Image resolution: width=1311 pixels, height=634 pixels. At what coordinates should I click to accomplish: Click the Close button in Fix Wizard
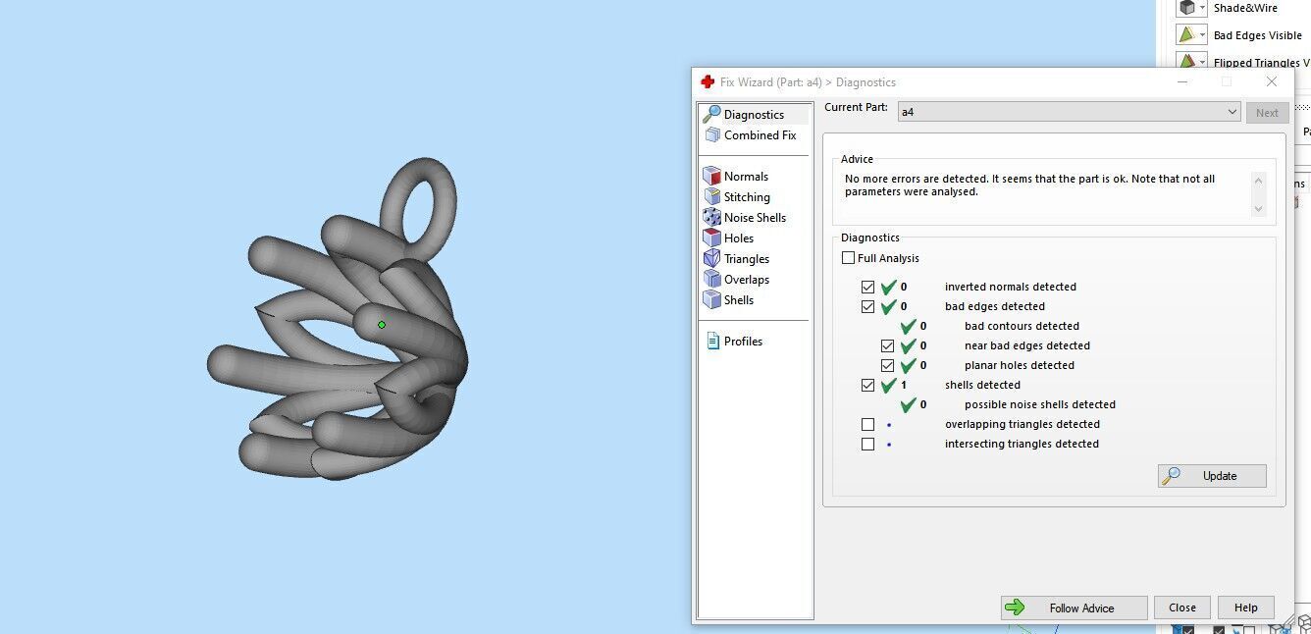(x=1182, y=608)
